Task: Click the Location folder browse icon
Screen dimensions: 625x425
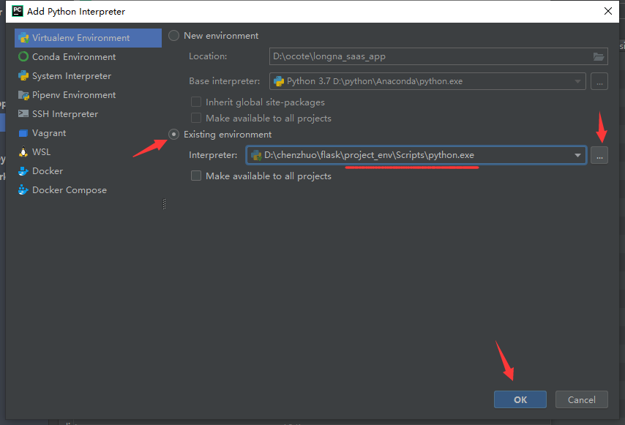Action: pos(599,56)
